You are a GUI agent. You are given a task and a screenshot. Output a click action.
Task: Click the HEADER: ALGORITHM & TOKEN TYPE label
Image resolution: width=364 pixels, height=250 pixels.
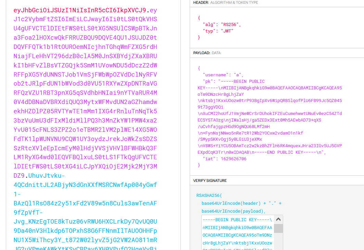point(226,2)
